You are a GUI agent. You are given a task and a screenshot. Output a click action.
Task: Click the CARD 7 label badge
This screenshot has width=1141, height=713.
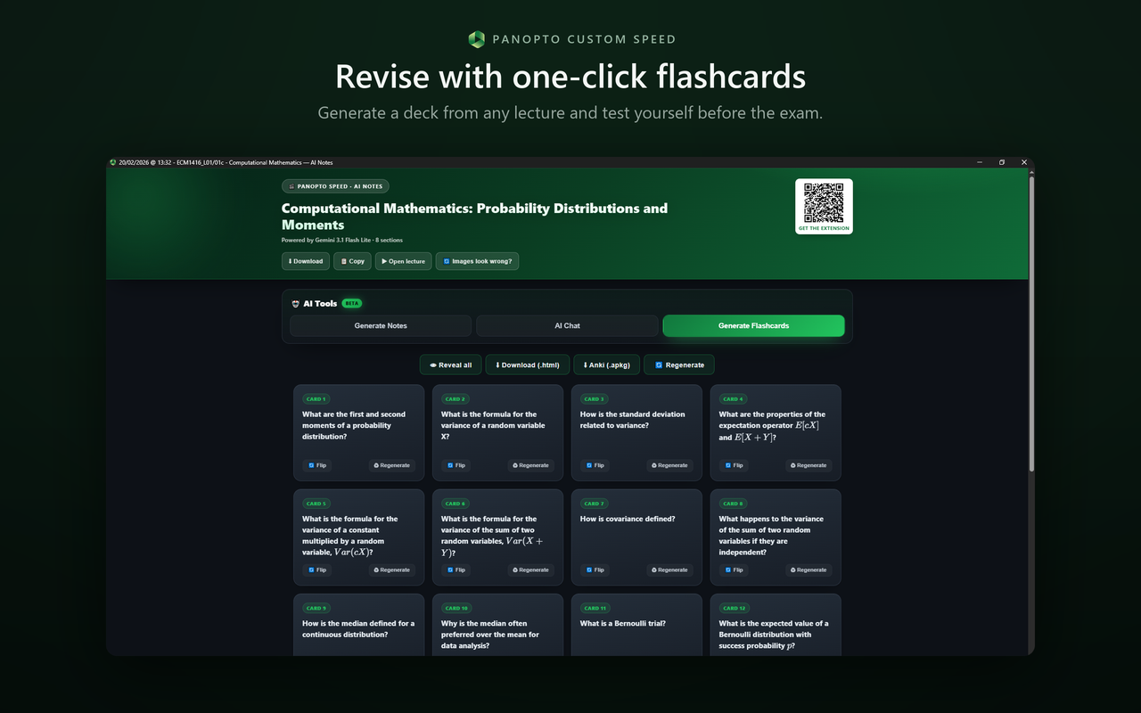coord(594,504)
